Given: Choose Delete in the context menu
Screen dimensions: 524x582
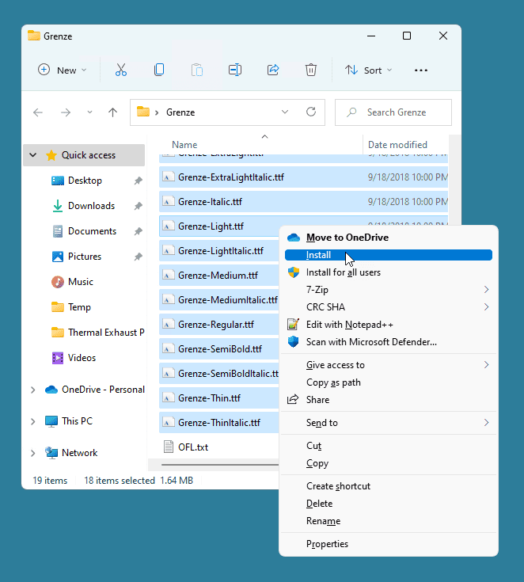Looking at the screenshot, I should [x=388, y=504].
